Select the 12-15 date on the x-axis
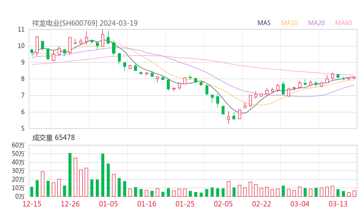362x215 pixels. (x=32, y=203)
